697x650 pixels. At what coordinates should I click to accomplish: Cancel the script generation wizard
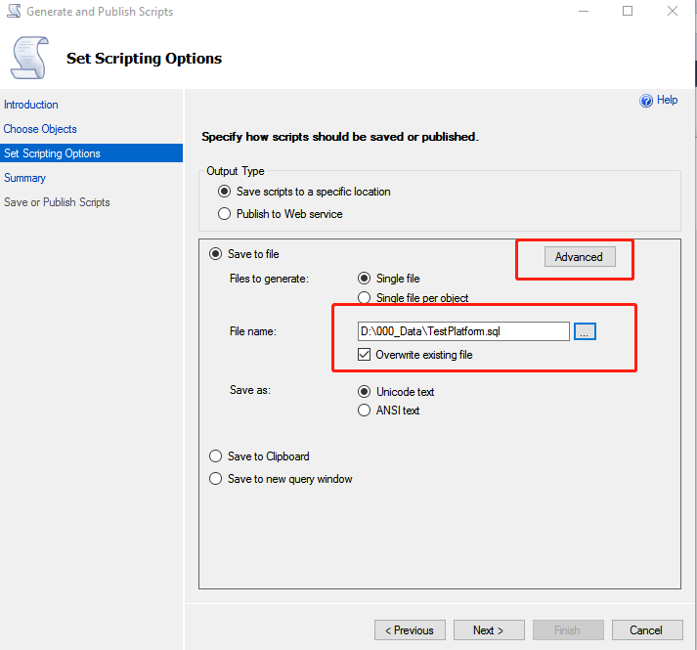(x=647, y=630)
